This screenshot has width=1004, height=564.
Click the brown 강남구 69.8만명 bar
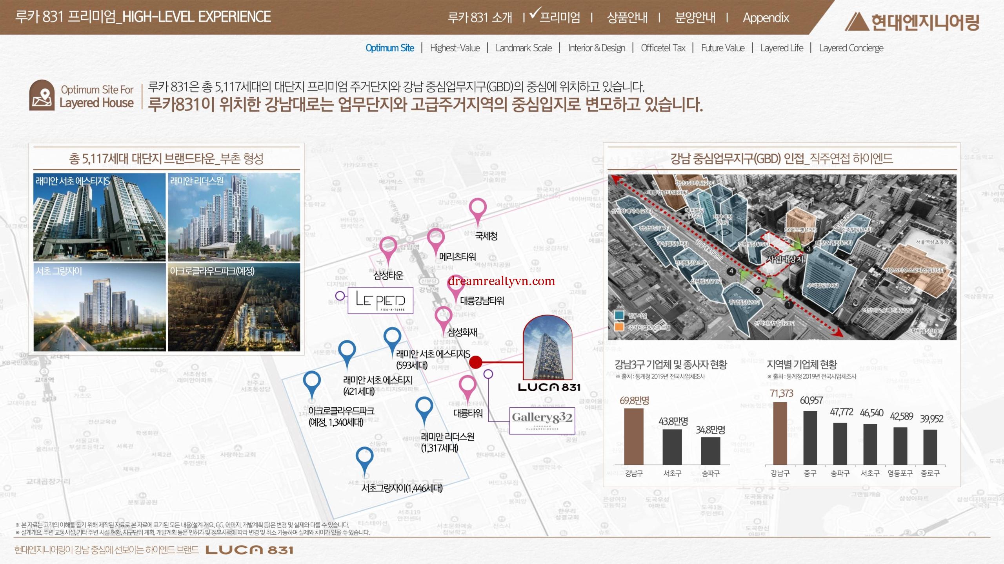[x=634, y=436]
